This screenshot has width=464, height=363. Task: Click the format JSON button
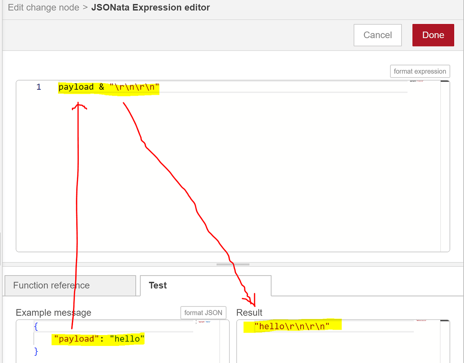pyautogui.click(x=203, y=313)
